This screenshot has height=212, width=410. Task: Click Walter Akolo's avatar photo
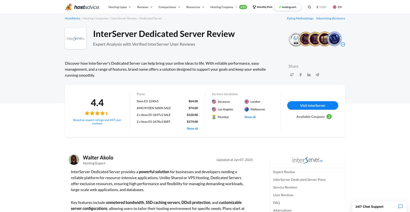(74, 160)
